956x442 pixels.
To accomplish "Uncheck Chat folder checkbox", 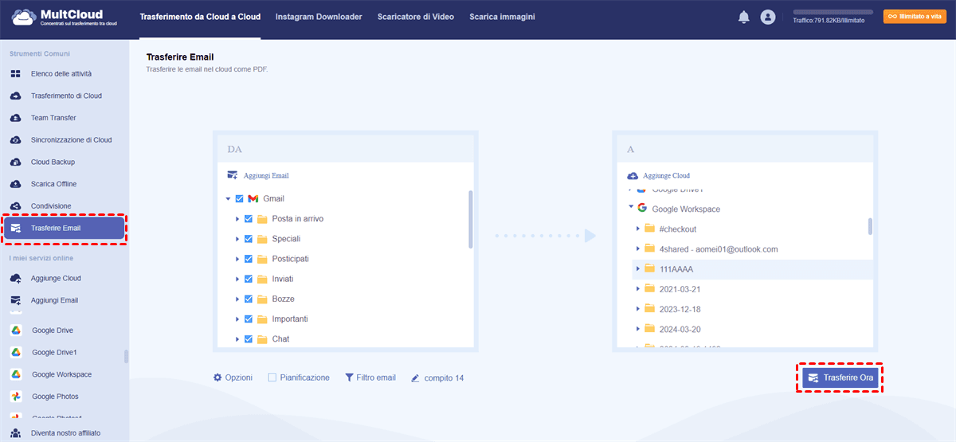I will click(x=249, y=339).
